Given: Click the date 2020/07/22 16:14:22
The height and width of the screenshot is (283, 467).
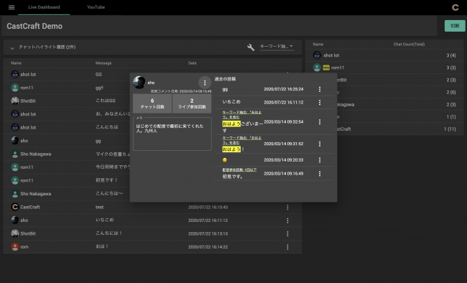Looking at the screenshot, I should click(x=208, y=247).
